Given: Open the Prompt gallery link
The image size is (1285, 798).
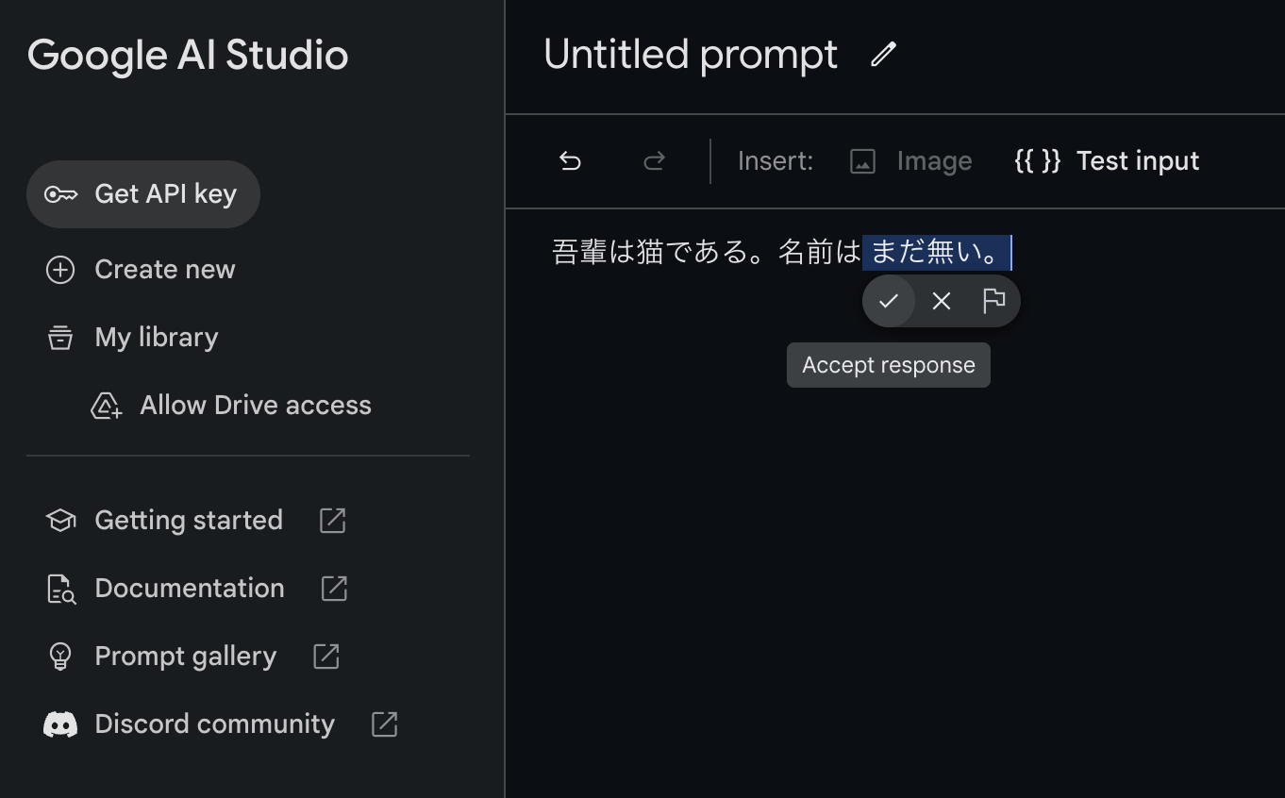Looking at the screenshot, I should [x=186, y=657].
